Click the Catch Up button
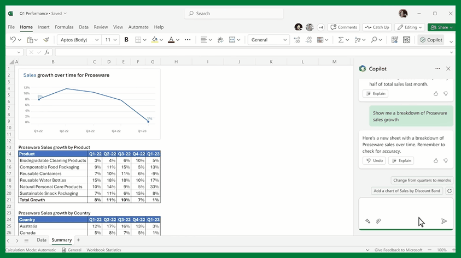 point(377,27)
